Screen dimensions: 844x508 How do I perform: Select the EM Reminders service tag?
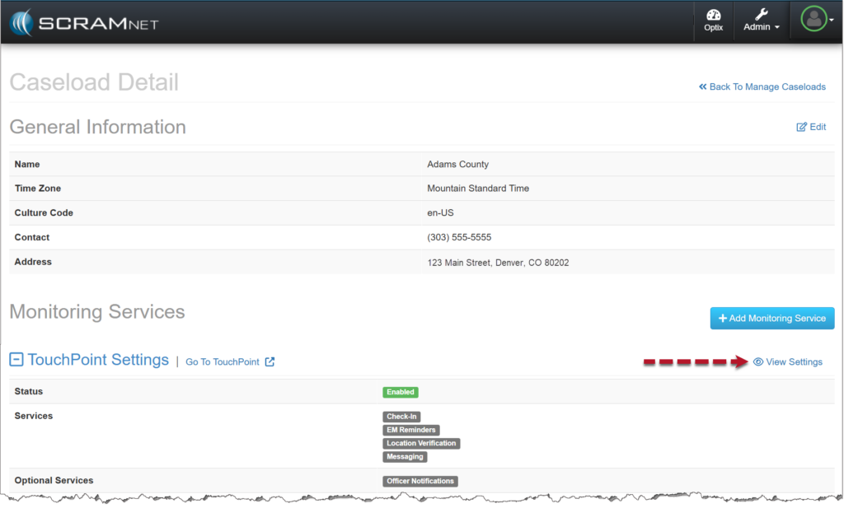click(411, 430)
